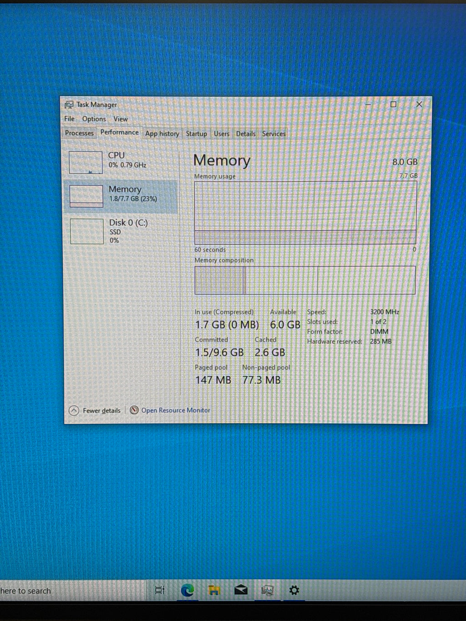The width and height of the screenshot is (466, 621).
Task: Open the Services tab
Action: (x=274, y=133)
